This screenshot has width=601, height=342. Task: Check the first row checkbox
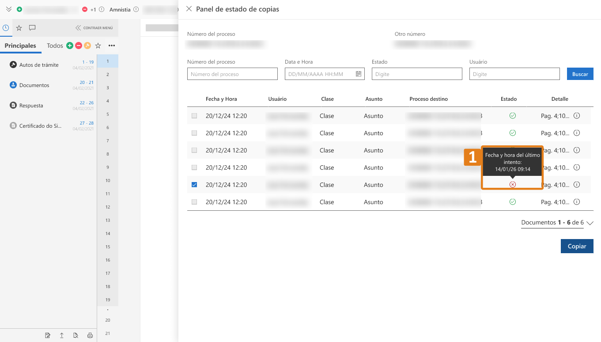(194, 115)
